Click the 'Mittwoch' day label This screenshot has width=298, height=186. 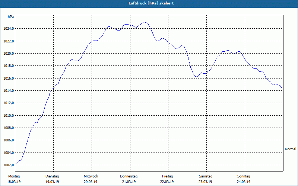[91, 176]
